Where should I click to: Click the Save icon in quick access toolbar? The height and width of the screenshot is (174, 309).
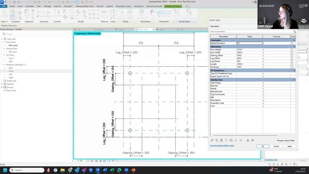point(14,2)
